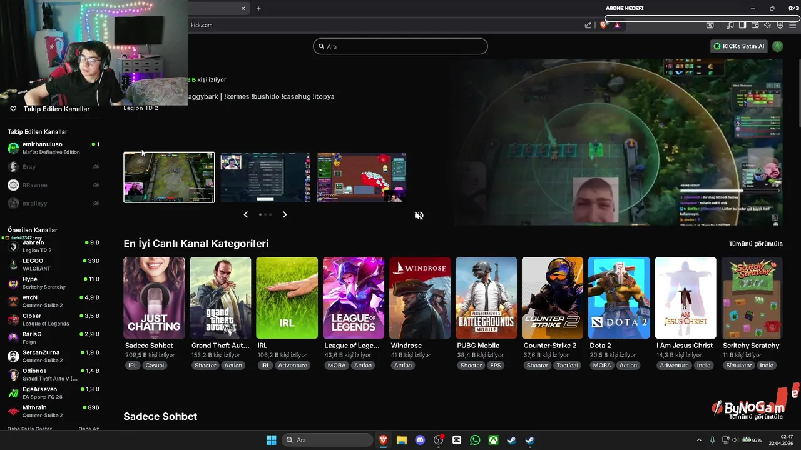Open Xbox app from the taskbar
This screenshot has height=450, width=801.
493,440
